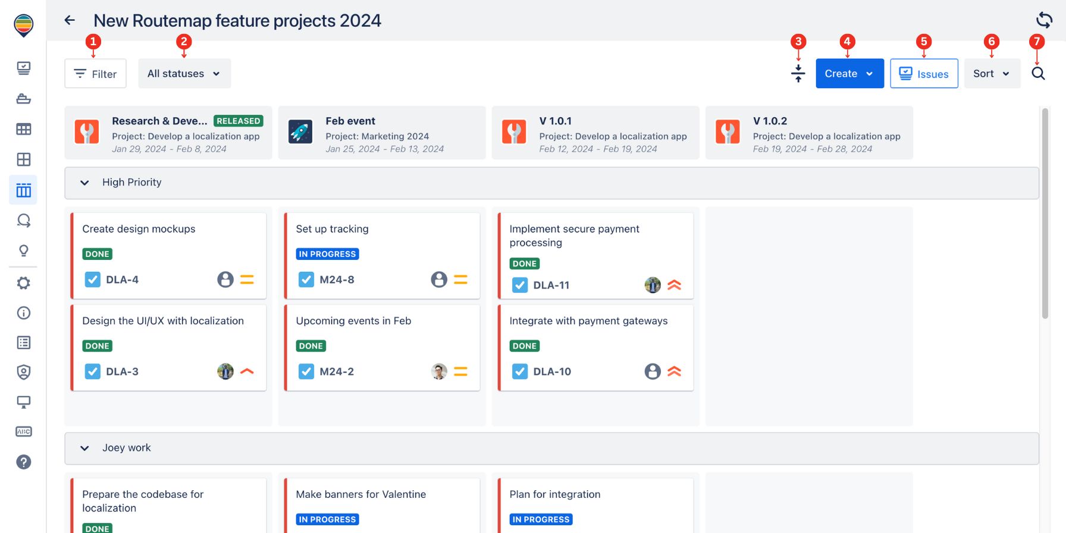Image resolution: width=1066 pixels, height=533 pixels.
Task: Open the help question mark icon
Action: click(x=24, y=462)
